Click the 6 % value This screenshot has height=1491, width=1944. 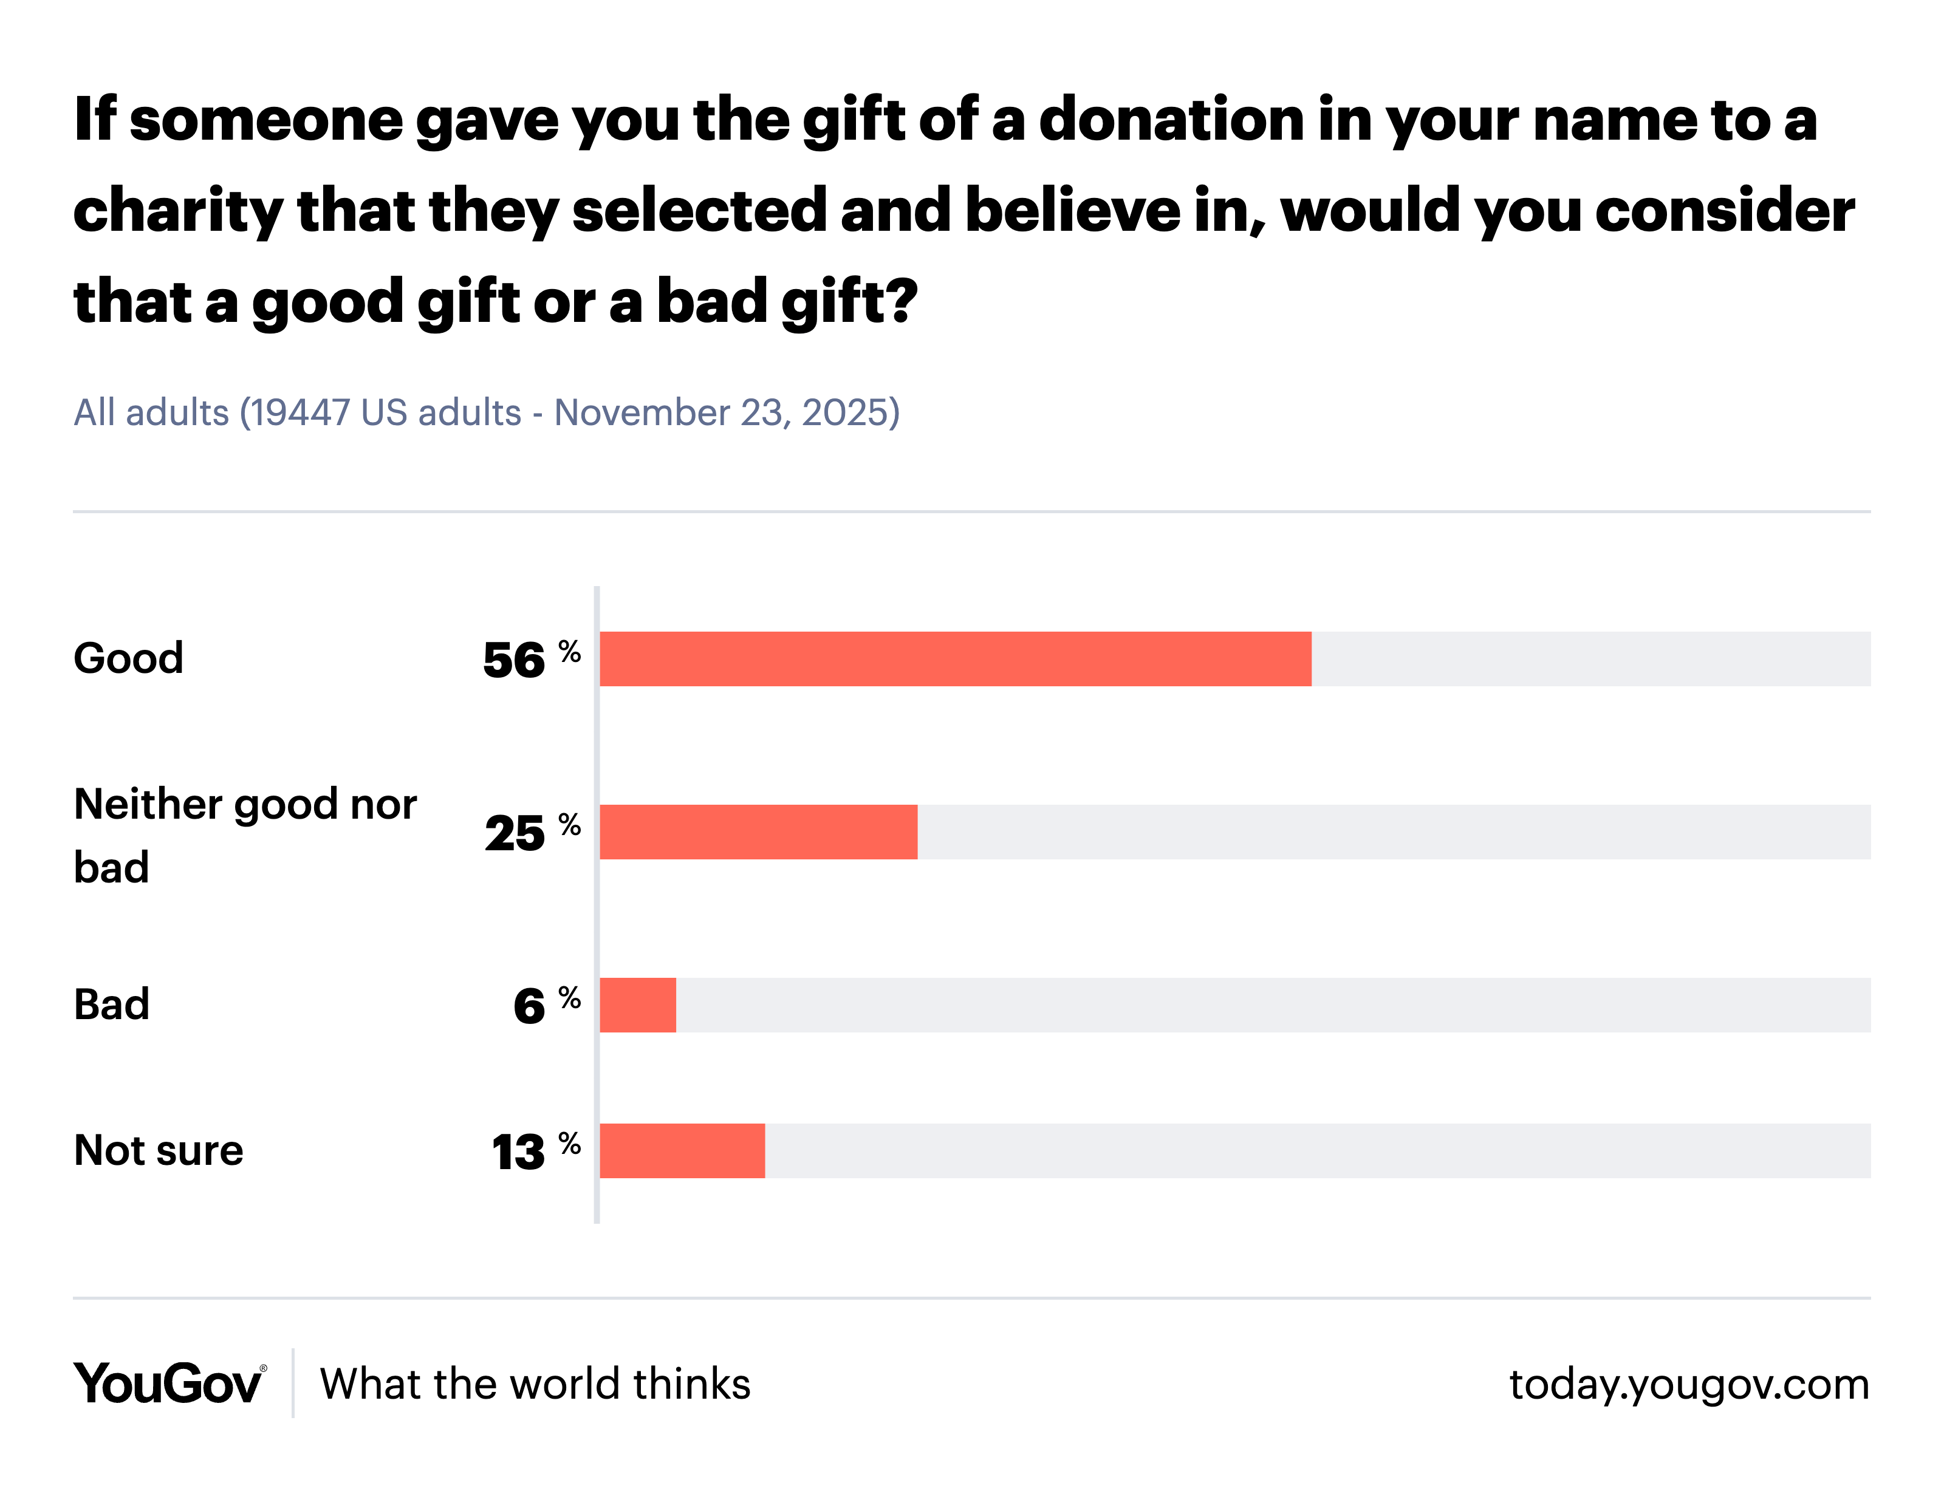(x=545, y=1006)
